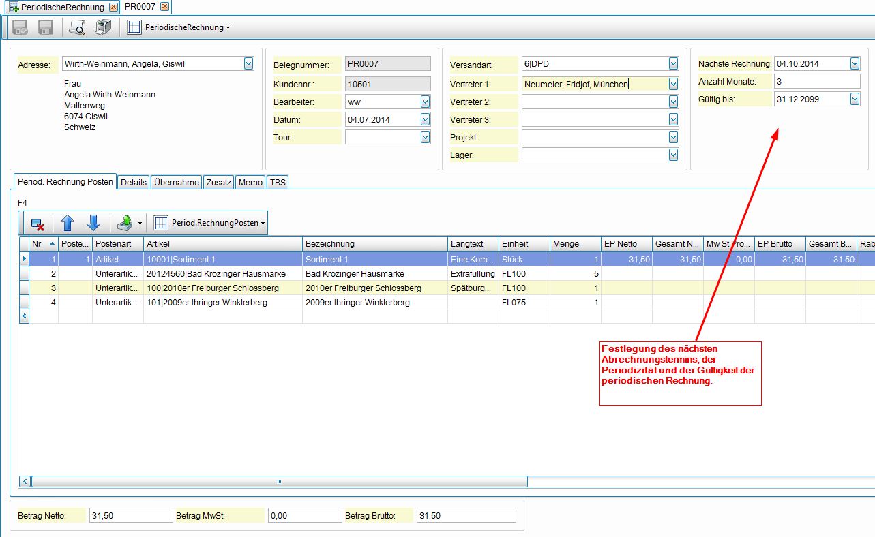This screenshot has height=537, width=875.
Task: Click the Artikel column header
Action: point(223,243)
